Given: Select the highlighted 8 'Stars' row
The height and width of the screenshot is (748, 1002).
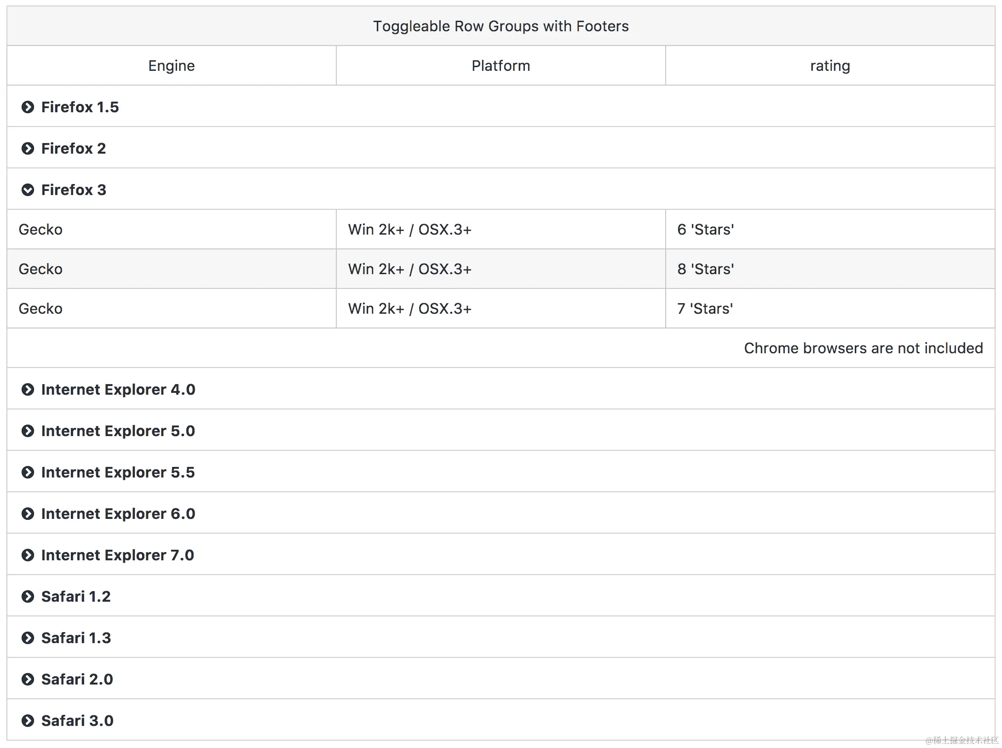Looking at the screenshot, I should click(x=705, y=269).
